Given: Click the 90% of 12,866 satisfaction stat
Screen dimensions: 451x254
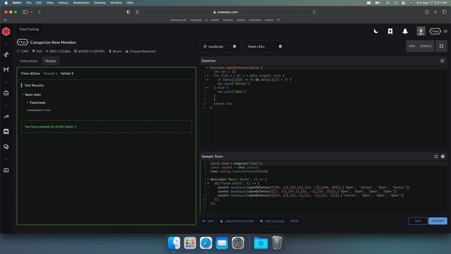Looking at the screenshot, I should [x=58, y=51].
